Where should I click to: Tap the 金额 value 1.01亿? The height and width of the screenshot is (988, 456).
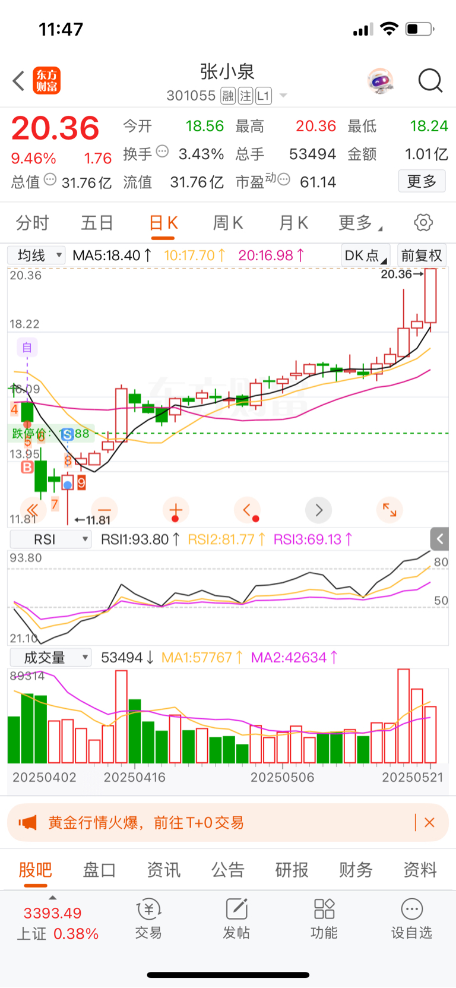click(426, 154)
